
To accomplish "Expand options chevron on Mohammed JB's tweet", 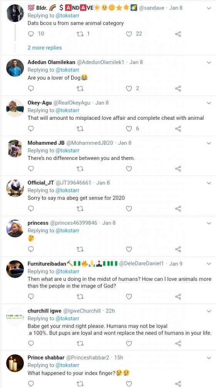I will click(x=209, y=143).
